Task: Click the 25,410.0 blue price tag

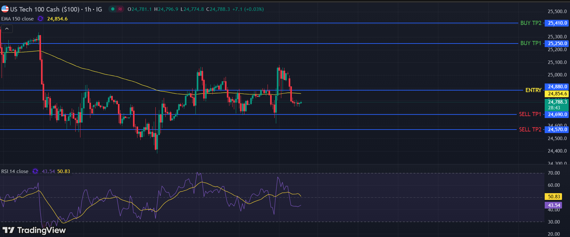Action: point(557,23)
